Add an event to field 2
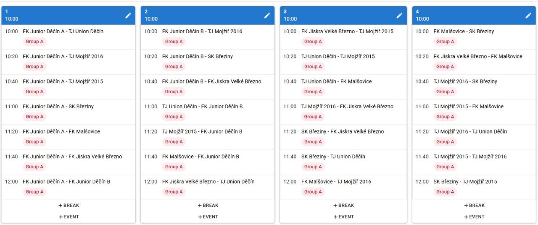The width and height of the screenshot is (538, 225). (x=208, y=217)
